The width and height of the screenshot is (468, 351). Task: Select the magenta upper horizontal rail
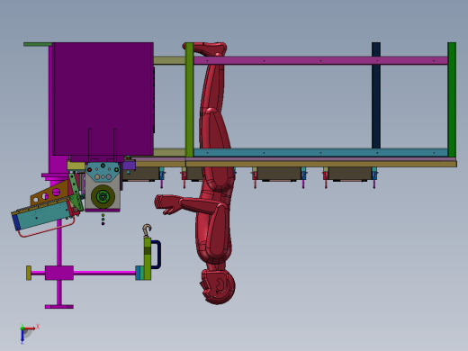[x=320, y=60]
